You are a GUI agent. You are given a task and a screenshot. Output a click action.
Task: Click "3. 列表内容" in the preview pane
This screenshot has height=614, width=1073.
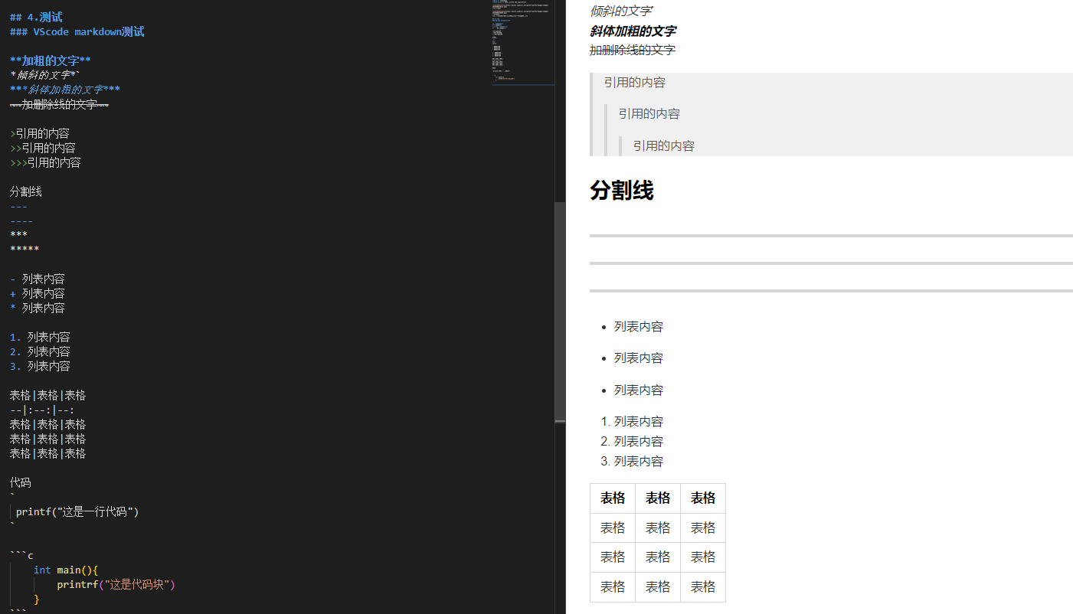pyautogui.click(x=633, y=461)
